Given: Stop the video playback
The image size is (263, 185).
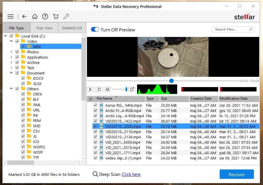Looking at the screenshot, I should (x=99, y=89).
